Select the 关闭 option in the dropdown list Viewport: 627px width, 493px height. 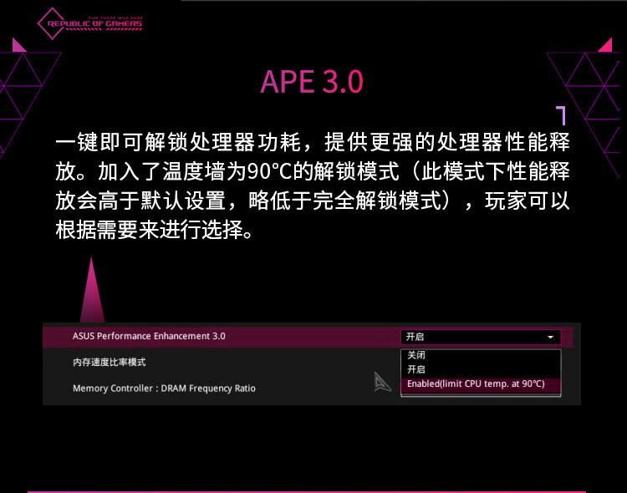tap(416, 355)
